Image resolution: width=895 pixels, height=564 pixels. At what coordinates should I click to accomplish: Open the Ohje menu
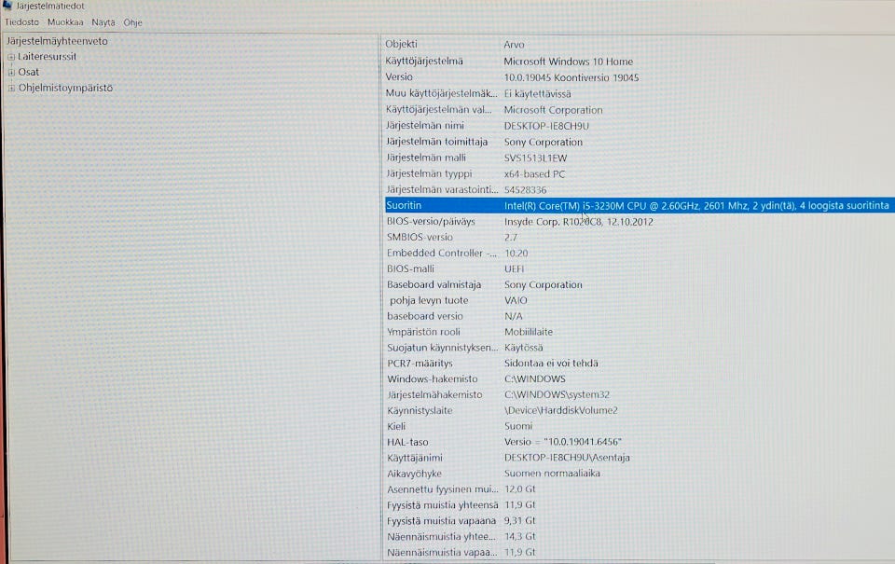(x=132, y=22)
